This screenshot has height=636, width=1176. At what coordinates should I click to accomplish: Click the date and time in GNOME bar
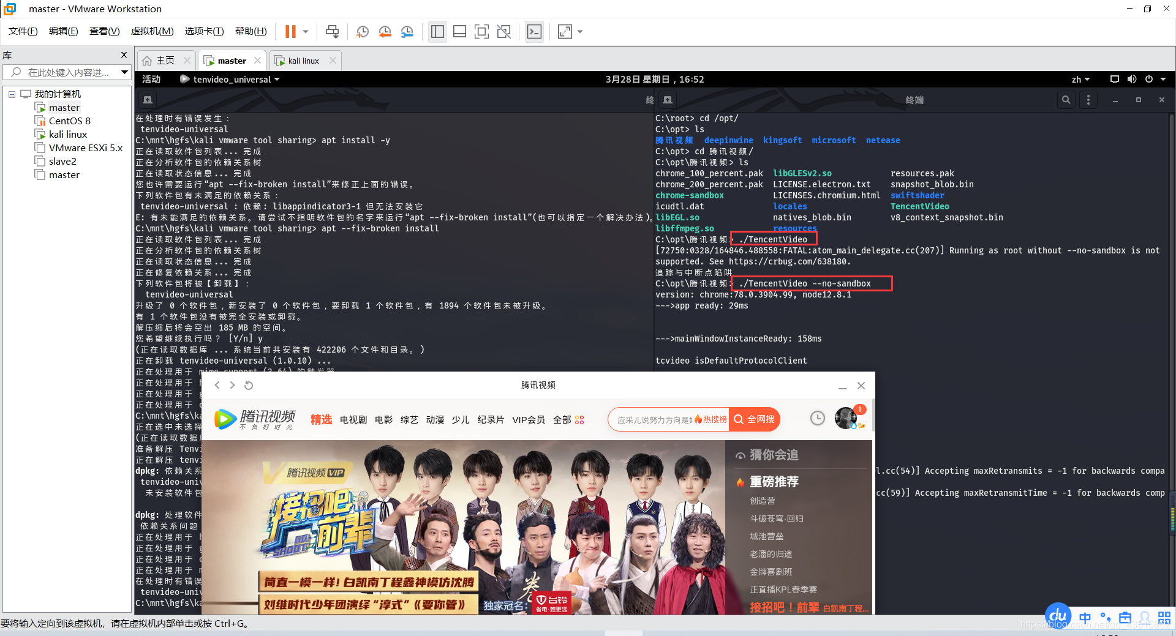point(655,80)
